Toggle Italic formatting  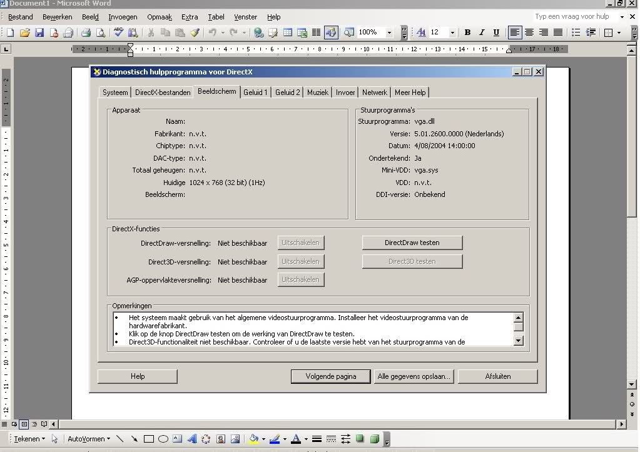482,33
